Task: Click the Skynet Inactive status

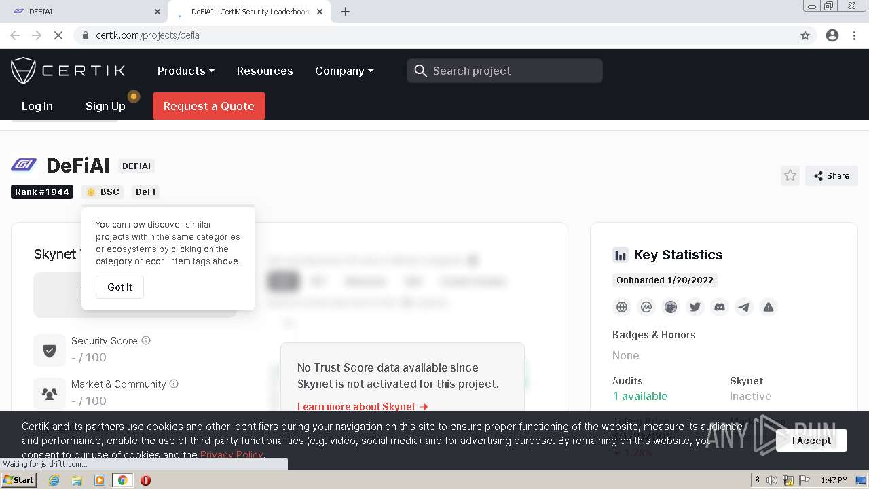Action: 750,396
